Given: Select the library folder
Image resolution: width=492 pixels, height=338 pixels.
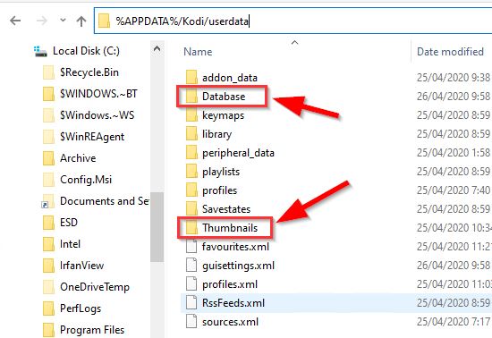Looking at the screenshot, I should [216, 134].
